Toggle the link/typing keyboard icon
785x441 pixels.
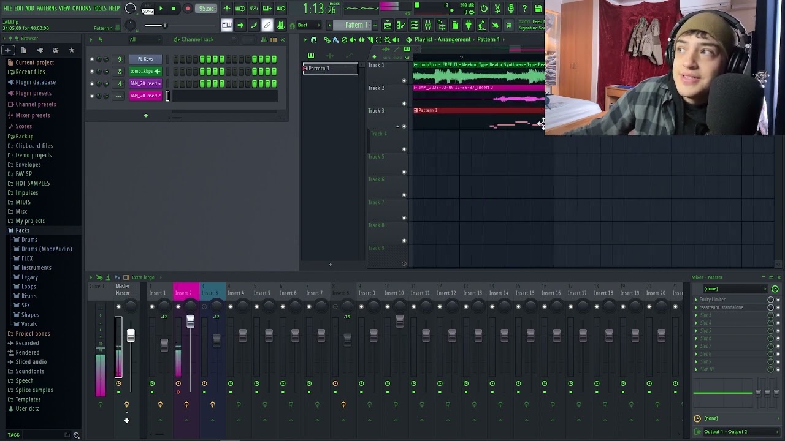coord(267,25)
